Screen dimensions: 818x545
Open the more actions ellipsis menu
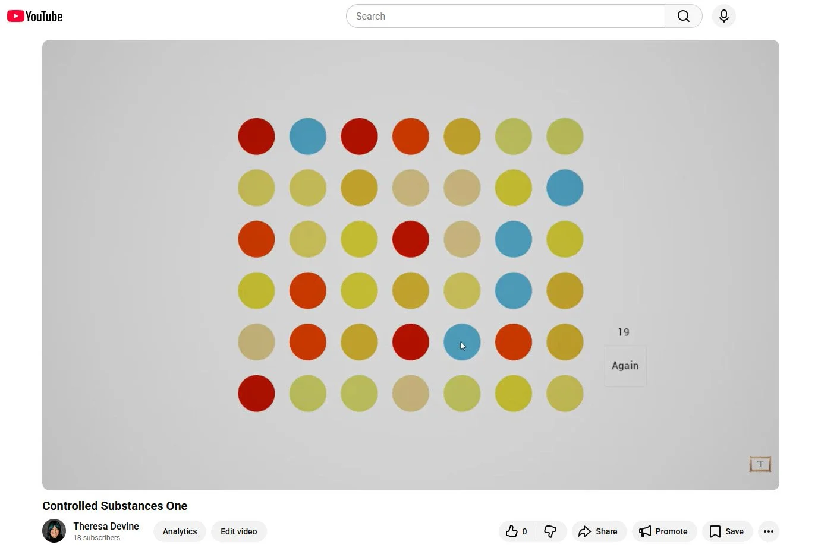point(768,531)
